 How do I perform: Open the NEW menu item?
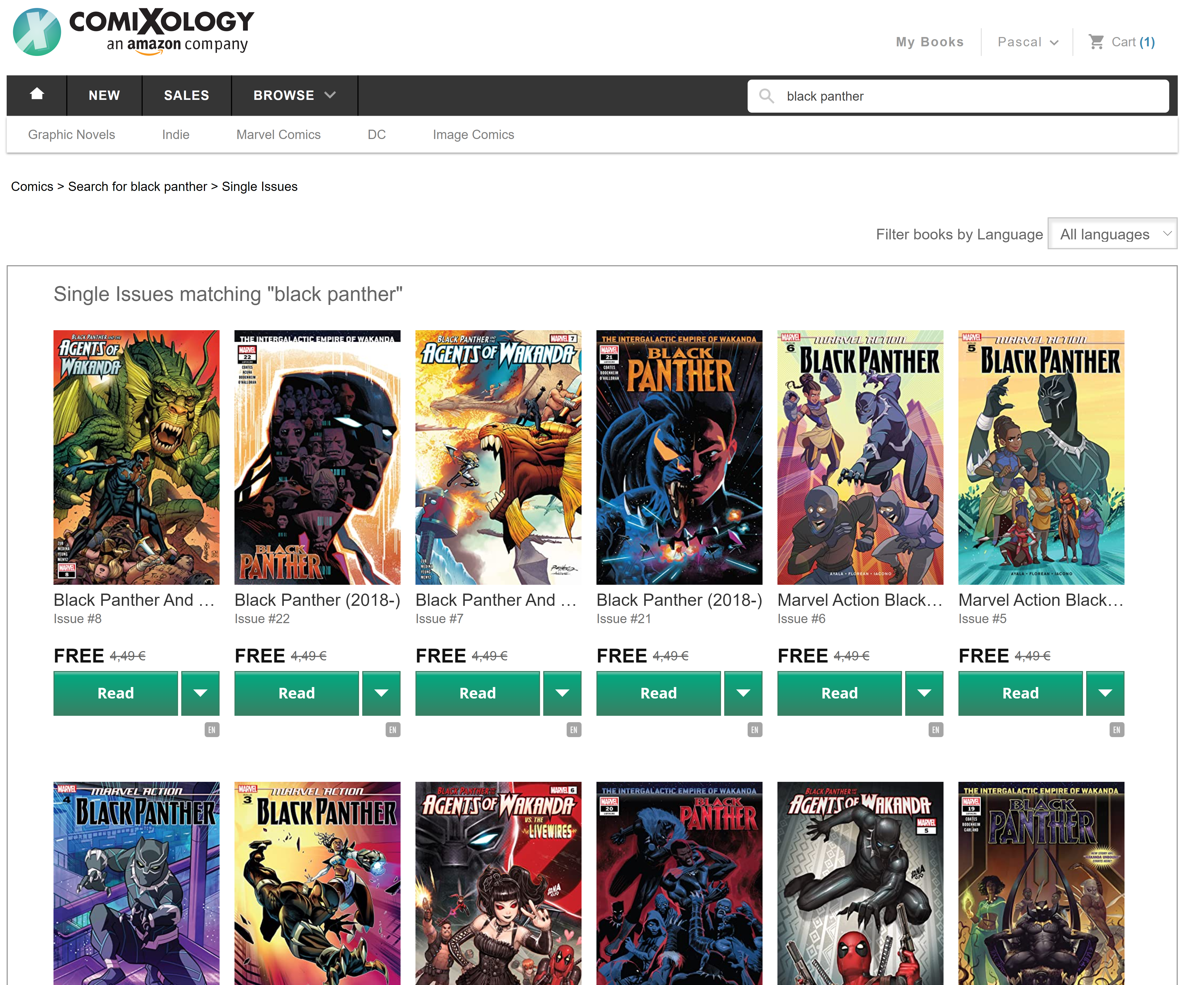point(104,95)
